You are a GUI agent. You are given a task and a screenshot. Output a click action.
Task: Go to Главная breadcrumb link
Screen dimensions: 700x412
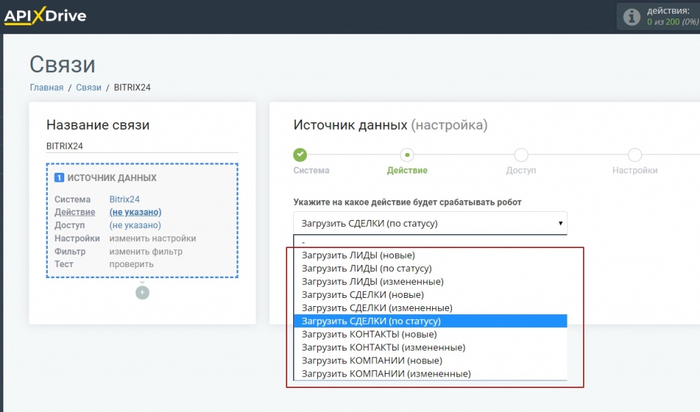coord(46,87)
